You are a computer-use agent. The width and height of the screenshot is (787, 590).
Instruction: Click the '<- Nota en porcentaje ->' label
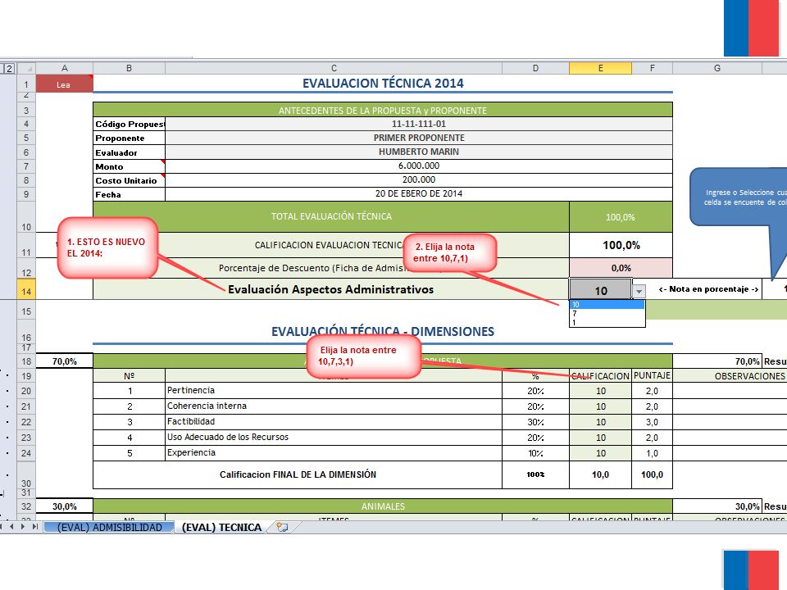pyautogui.click(x=708, y=289)
